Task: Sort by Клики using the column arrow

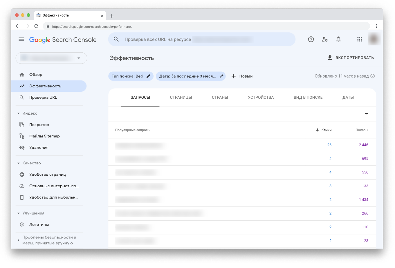Action: tap(318, 130)
